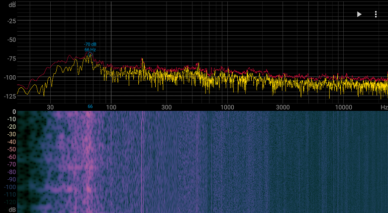Click the 1000 Hz axis label
Image resolution: width=388 pixels, height=213 pixels.
click(227, 107)
